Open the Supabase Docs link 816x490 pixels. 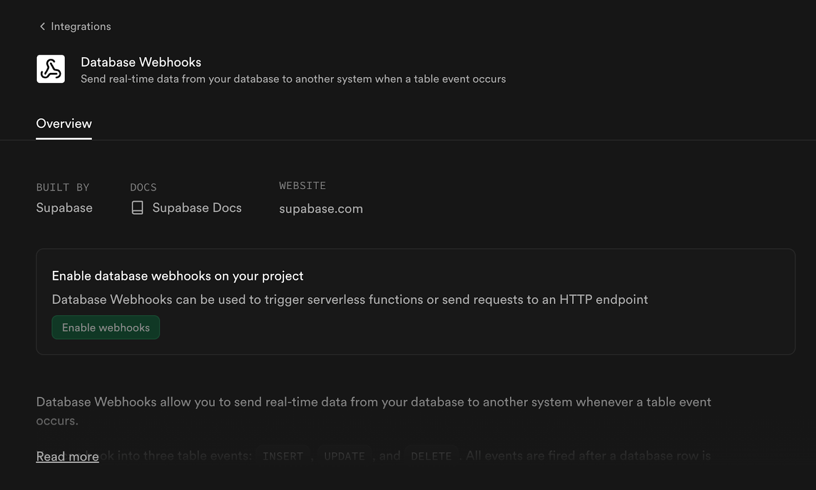click(x=197, y=208)
